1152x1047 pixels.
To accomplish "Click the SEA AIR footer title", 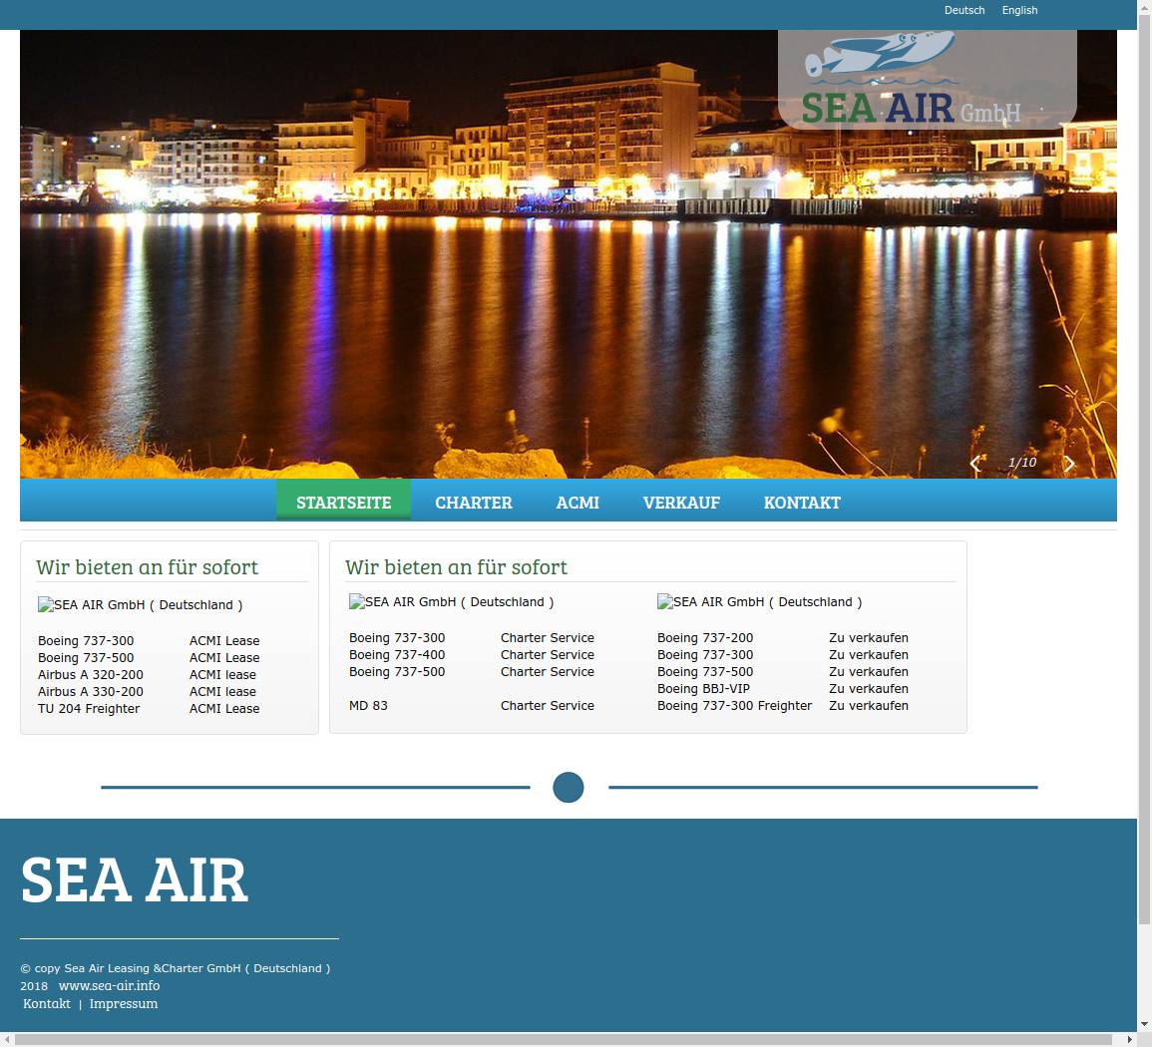I will click(135, 880).
